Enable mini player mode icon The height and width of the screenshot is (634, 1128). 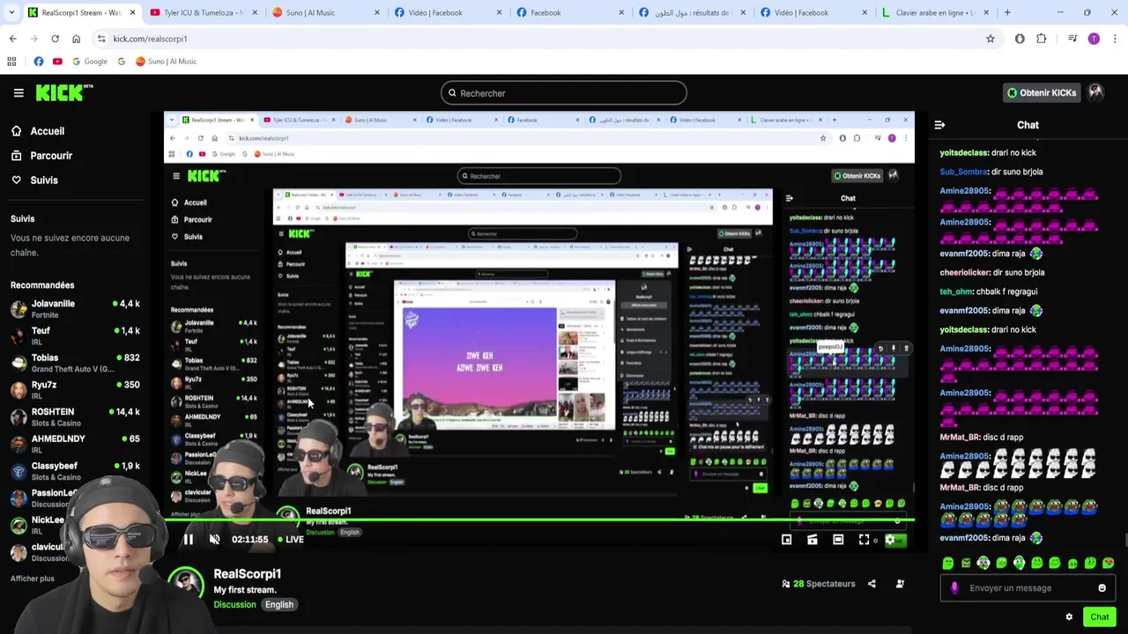(x=787, y=540)
